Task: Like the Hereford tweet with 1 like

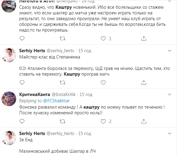Action: pyautogui.click(x=103, y=38)
